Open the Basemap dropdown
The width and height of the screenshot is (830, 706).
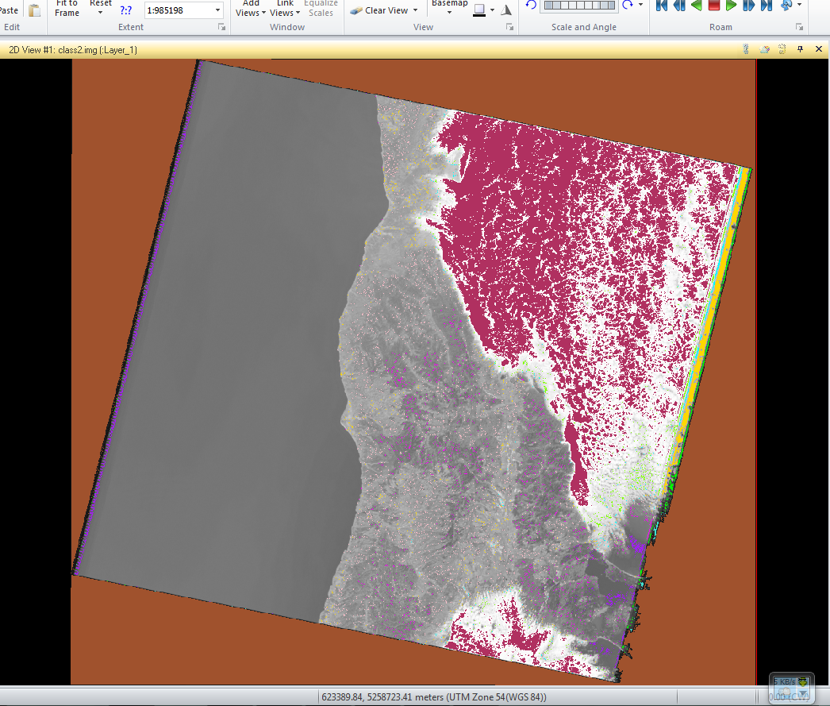[x=449, y=6]
